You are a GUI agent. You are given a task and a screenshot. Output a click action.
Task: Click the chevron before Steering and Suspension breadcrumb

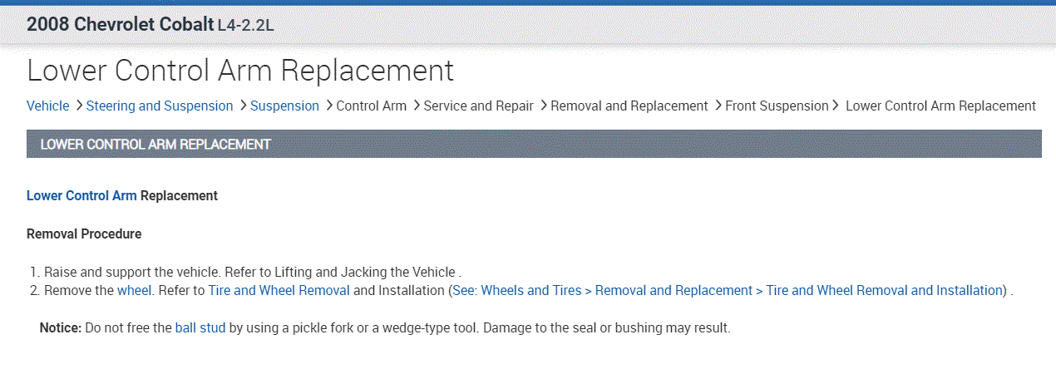pyautogui.click(x=78, y=106)
